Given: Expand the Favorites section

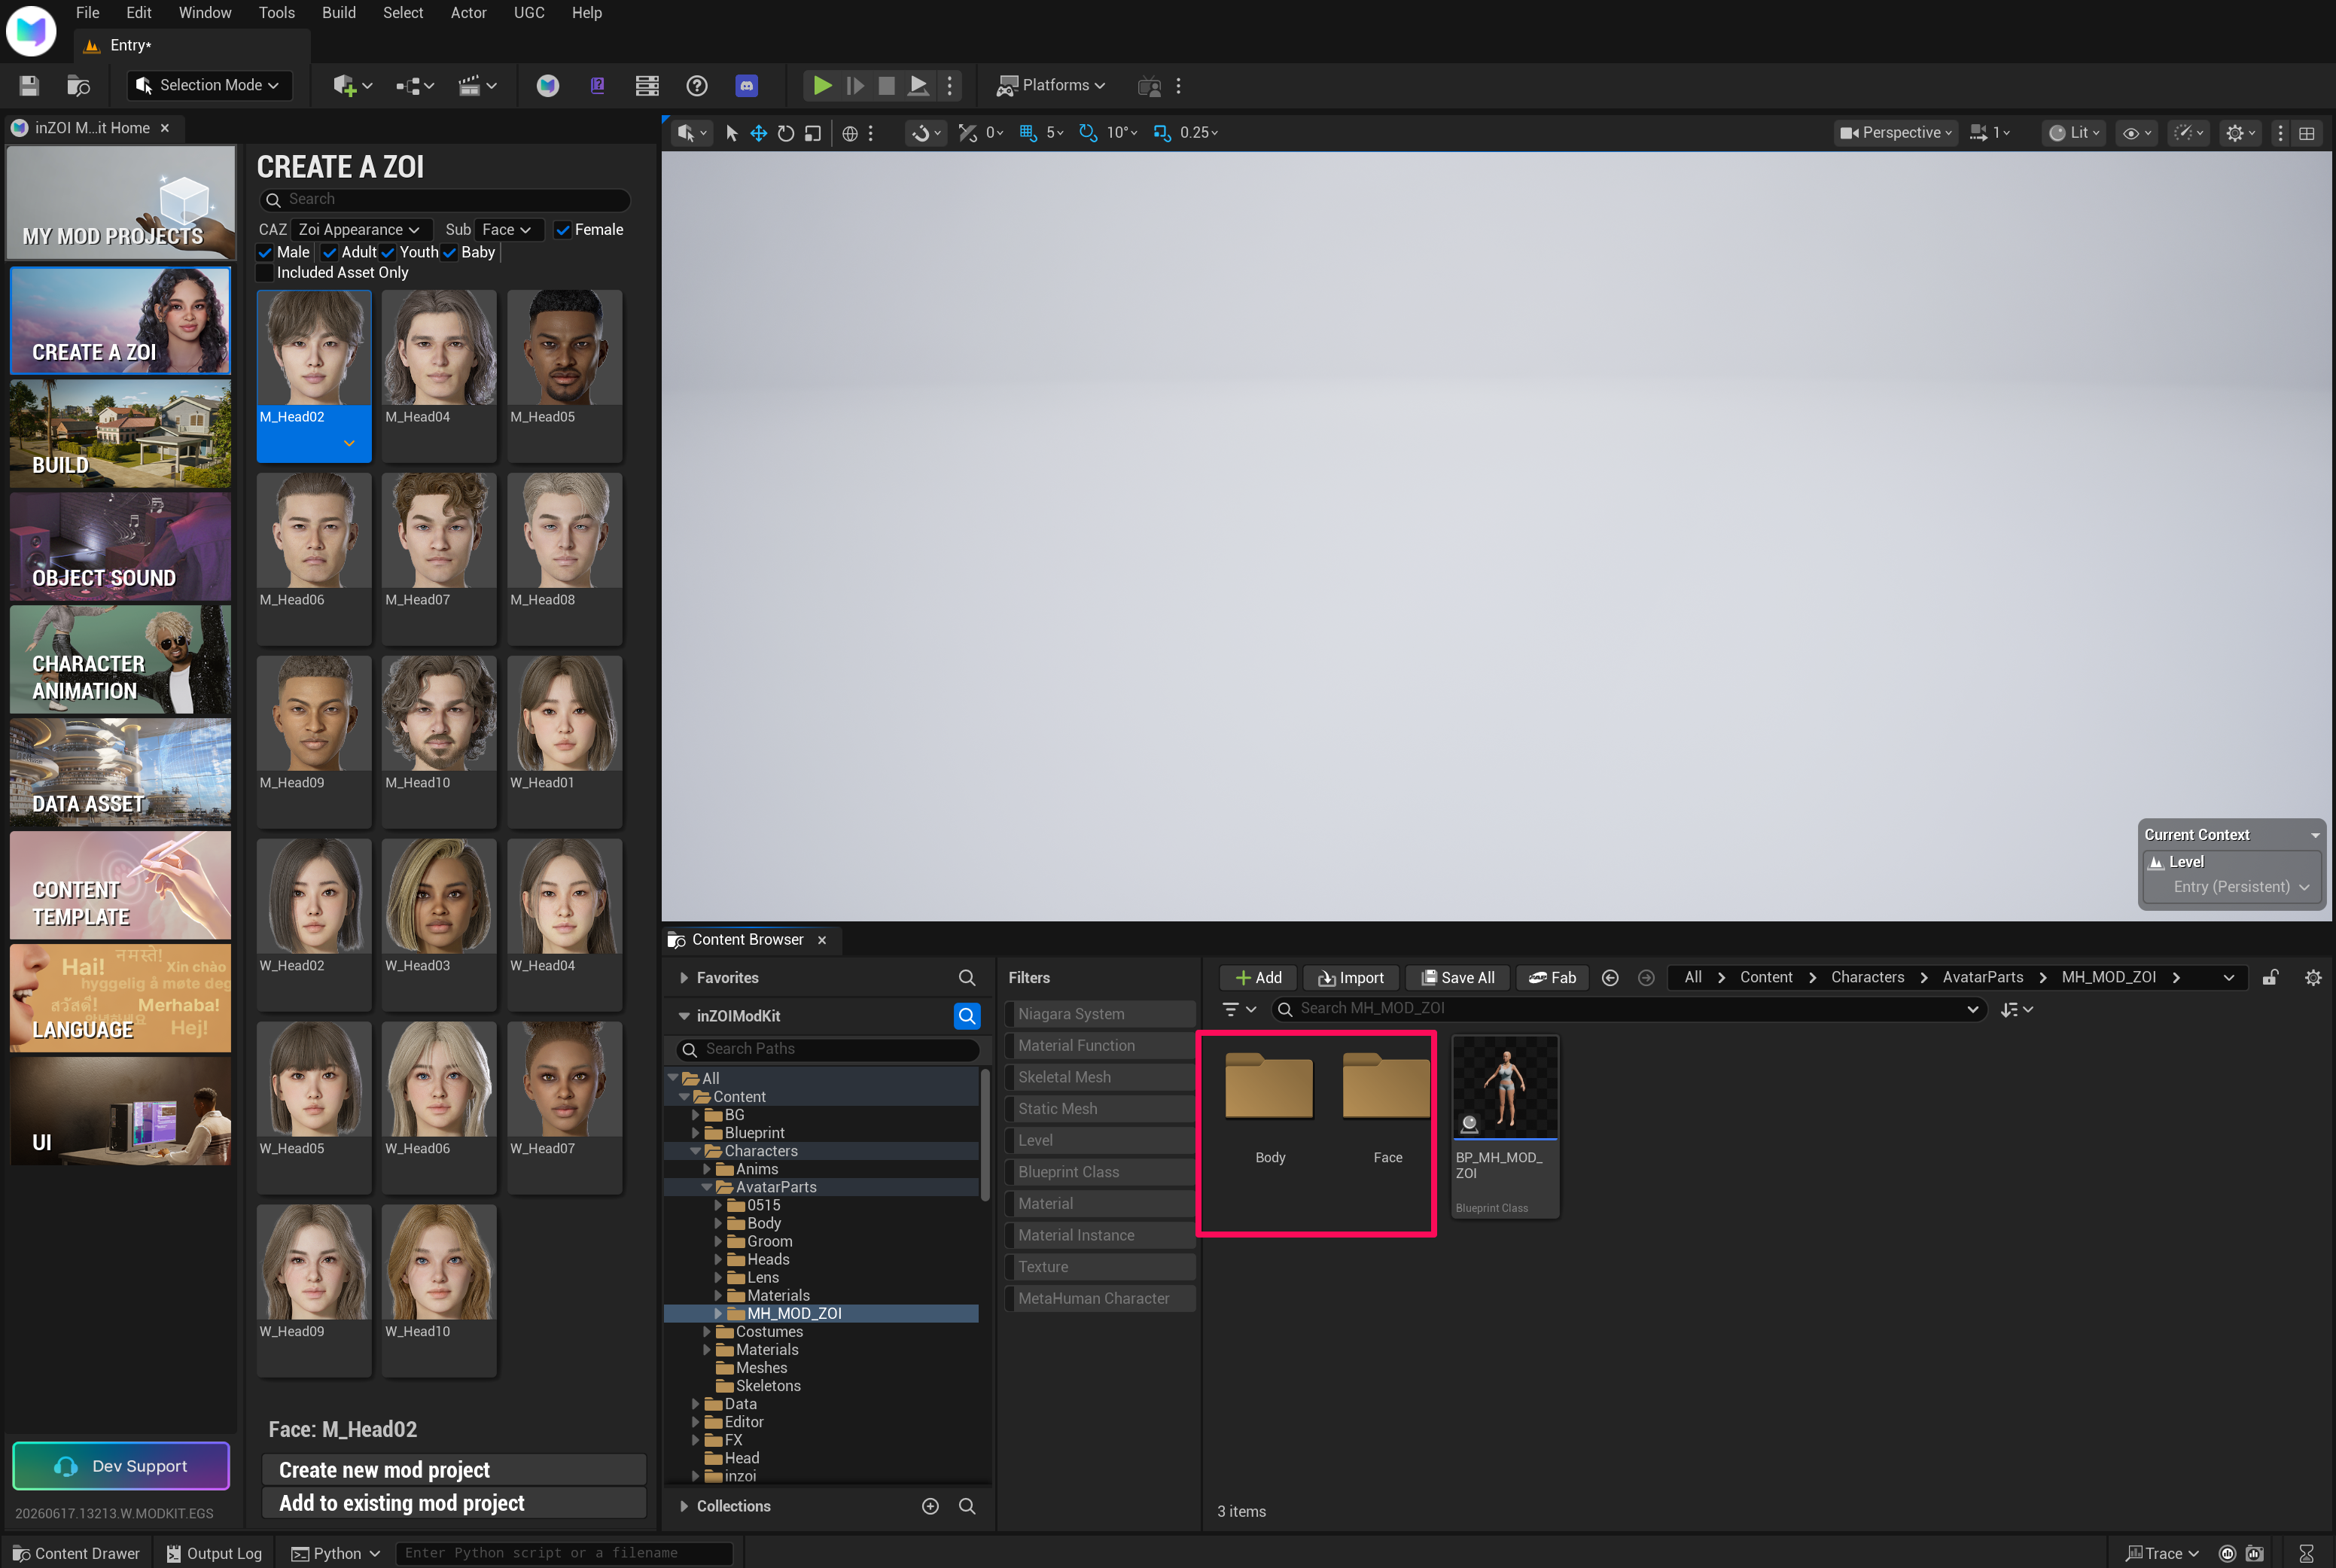Looking at the screenshot, I should point(685,978).
